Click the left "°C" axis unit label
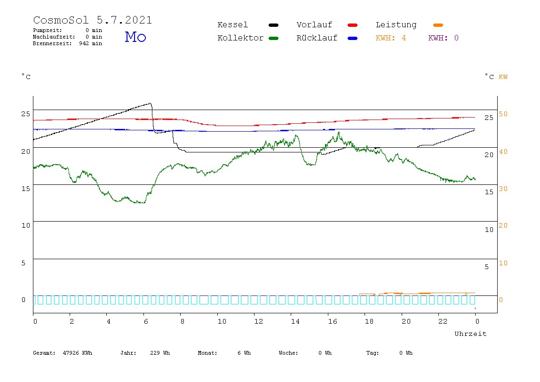Viewport: 540px width, 382px height. pos(26,77)
